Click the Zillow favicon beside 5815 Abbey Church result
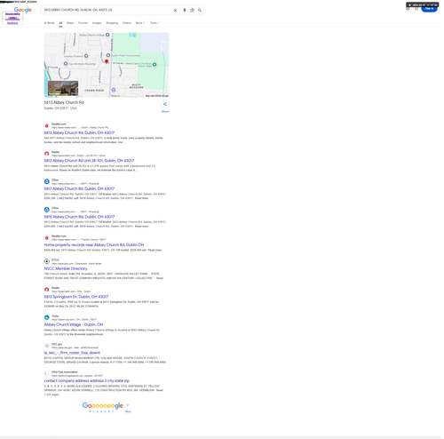 (46, 210)
